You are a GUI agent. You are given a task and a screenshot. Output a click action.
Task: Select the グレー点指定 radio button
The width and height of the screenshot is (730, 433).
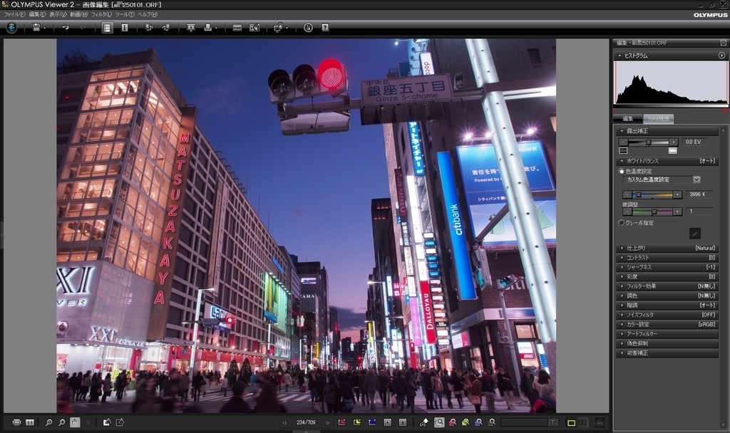click(621, 223)
